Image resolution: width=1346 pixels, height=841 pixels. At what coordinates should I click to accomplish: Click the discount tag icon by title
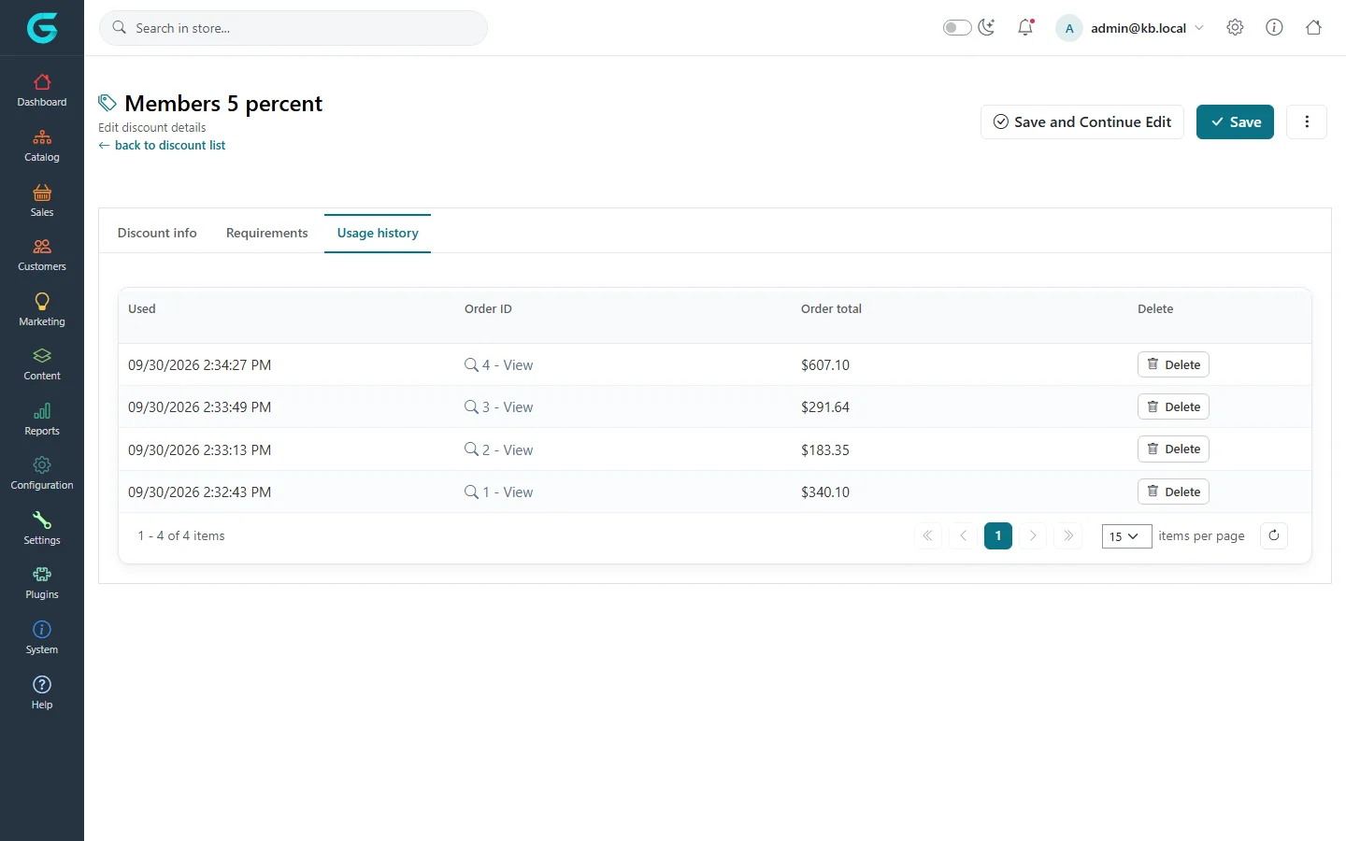pyautogui.click(x=107, y=103)
